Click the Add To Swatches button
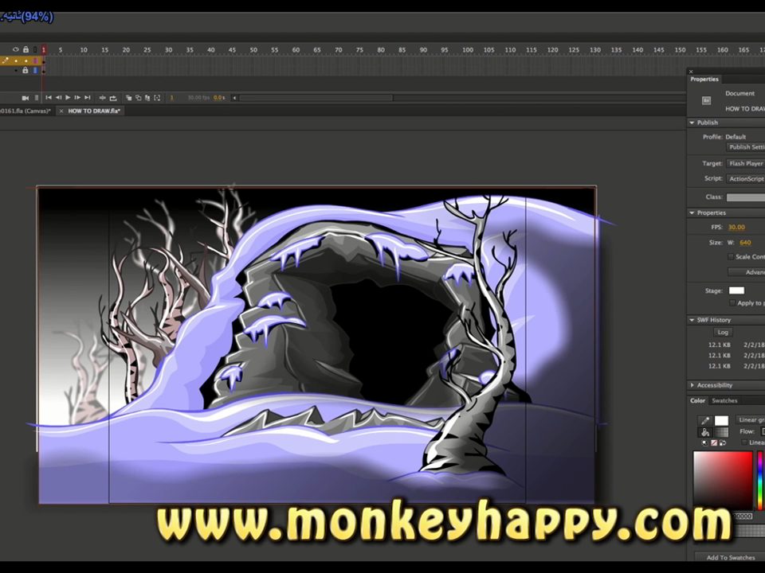 click(x=730, y=558)
